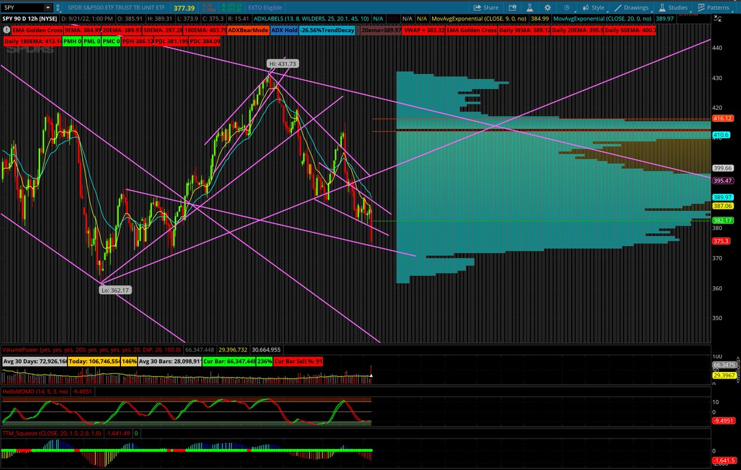Click the HelloMOMO (14, 5, 3, no) study title
This screenshot has width=741, height=470.
(x=35, y=391)
